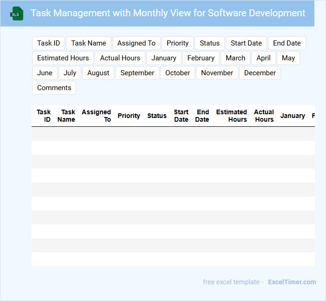326x301 pixels.
Task: Select the Priority tag button
Action: (x=177, y=43)
